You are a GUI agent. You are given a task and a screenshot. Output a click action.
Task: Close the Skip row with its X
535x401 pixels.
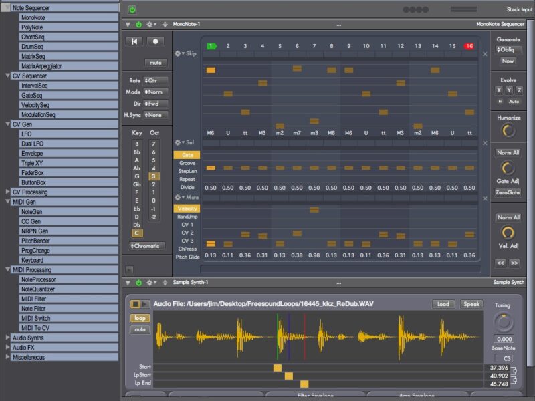click(x=485, y=53)
